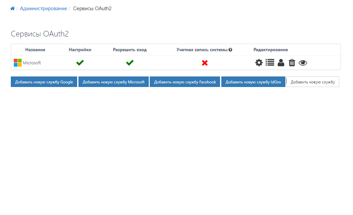Screen dimensions: 353x215
Task: Click the Разрешить вход column header
Action: point(130,50)
